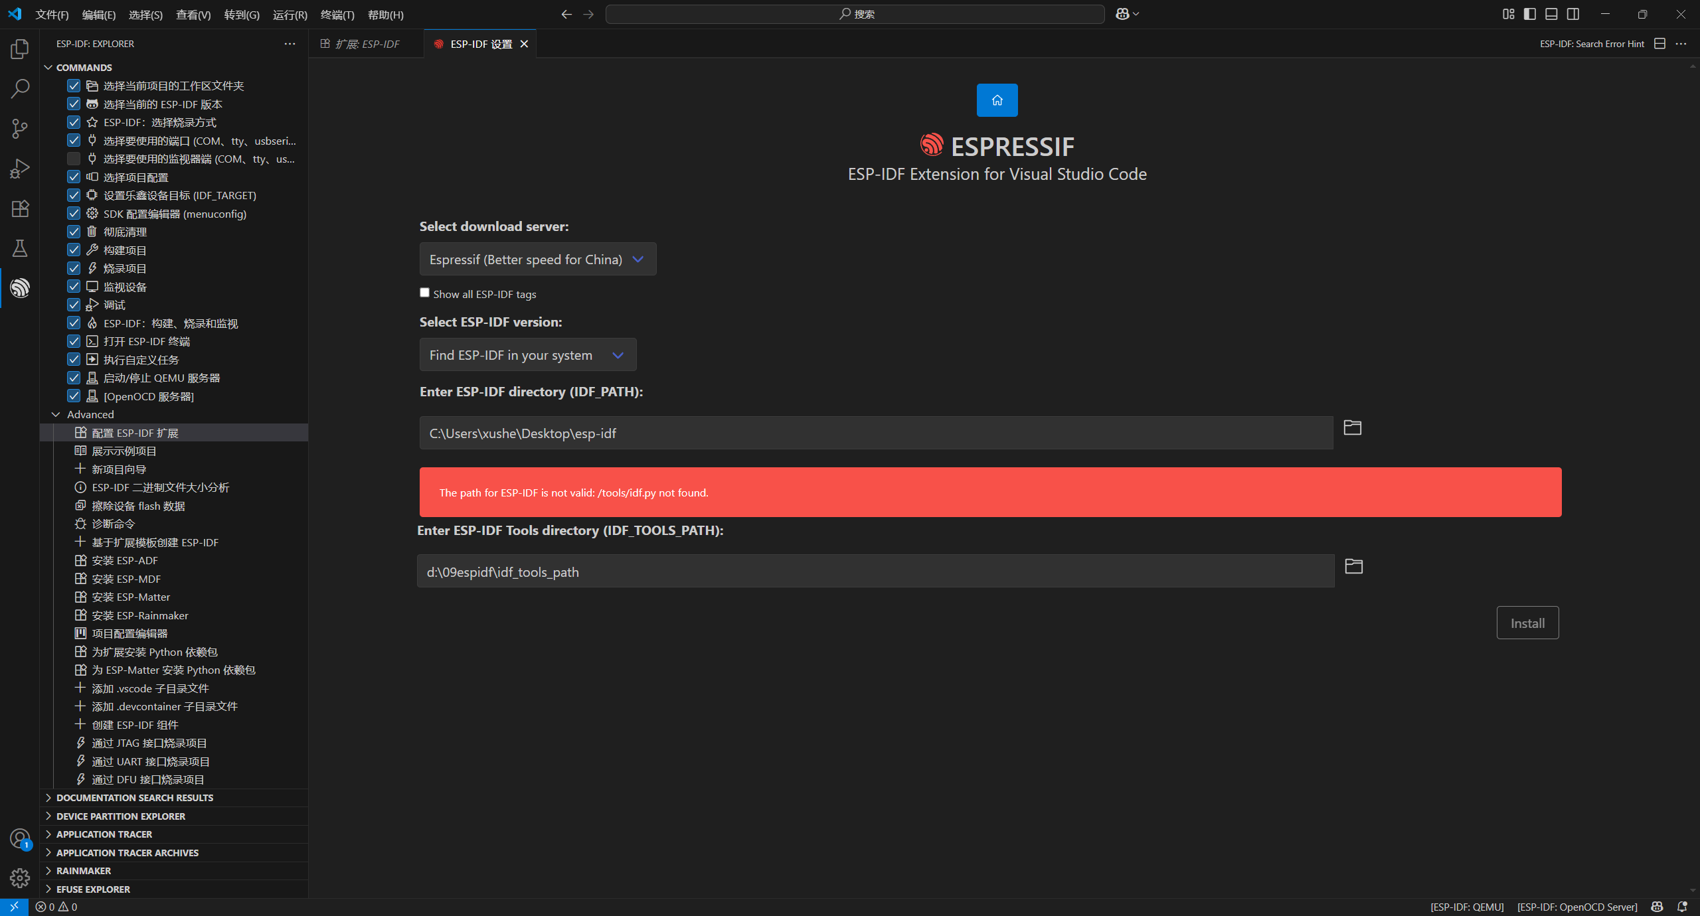Check the unchecked monitor port command checkbox
Image resolution: width=1700 pixels, height=916 pixels.
point(74,159)
